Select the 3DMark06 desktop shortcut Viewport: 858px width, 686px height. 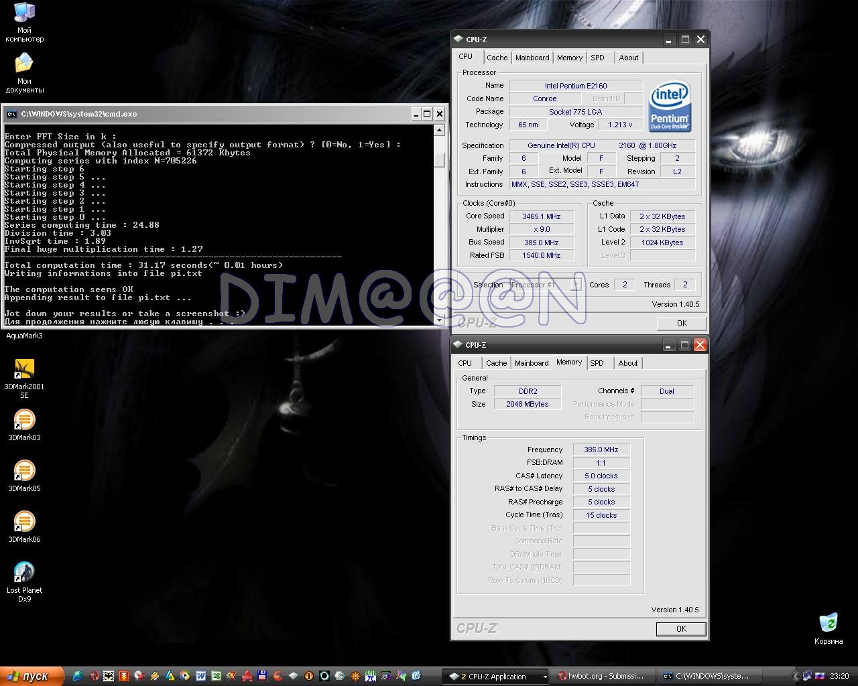[24, 527]
